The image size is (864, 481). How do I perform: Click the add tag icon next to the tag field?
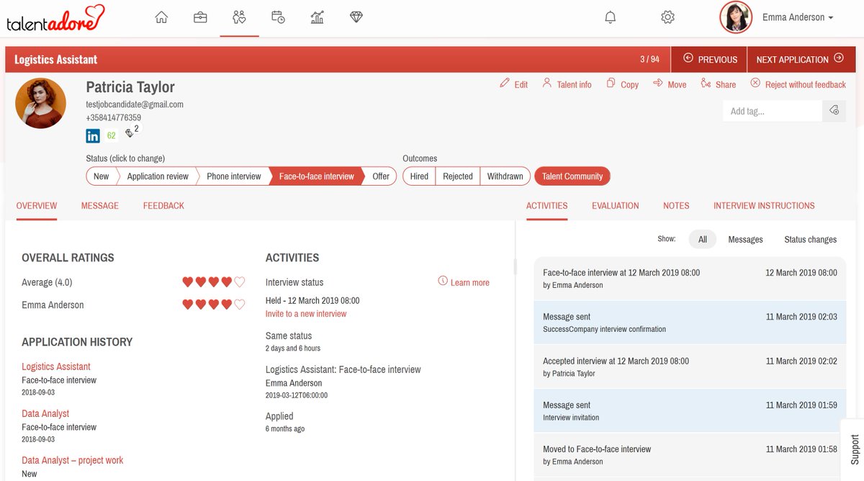(834, 110)
